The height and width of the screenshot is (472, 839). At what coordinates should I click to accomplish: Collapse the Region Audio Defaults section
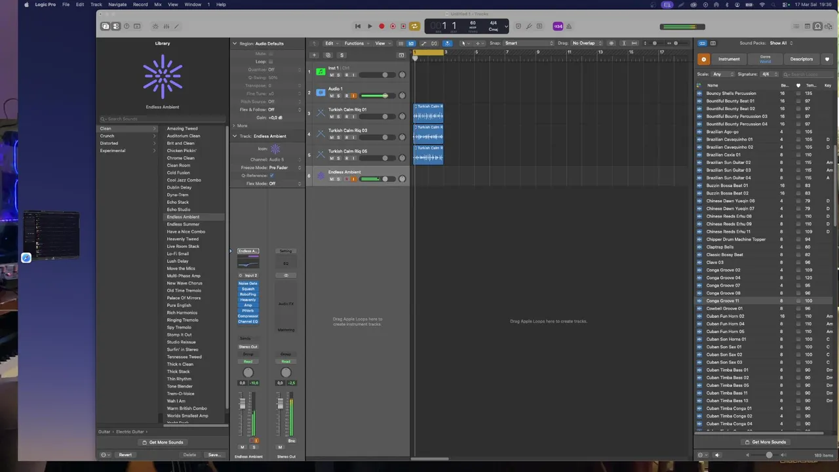[235, 43]
